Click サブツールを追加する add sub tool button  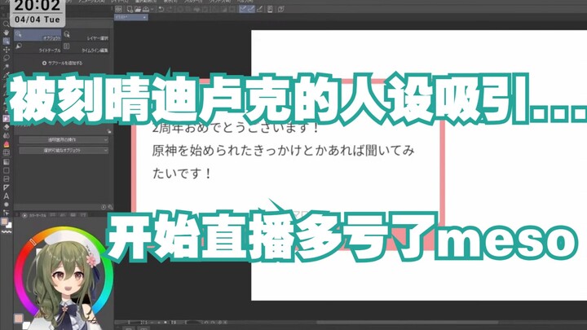pyautogui.click(x=62, y=64)
